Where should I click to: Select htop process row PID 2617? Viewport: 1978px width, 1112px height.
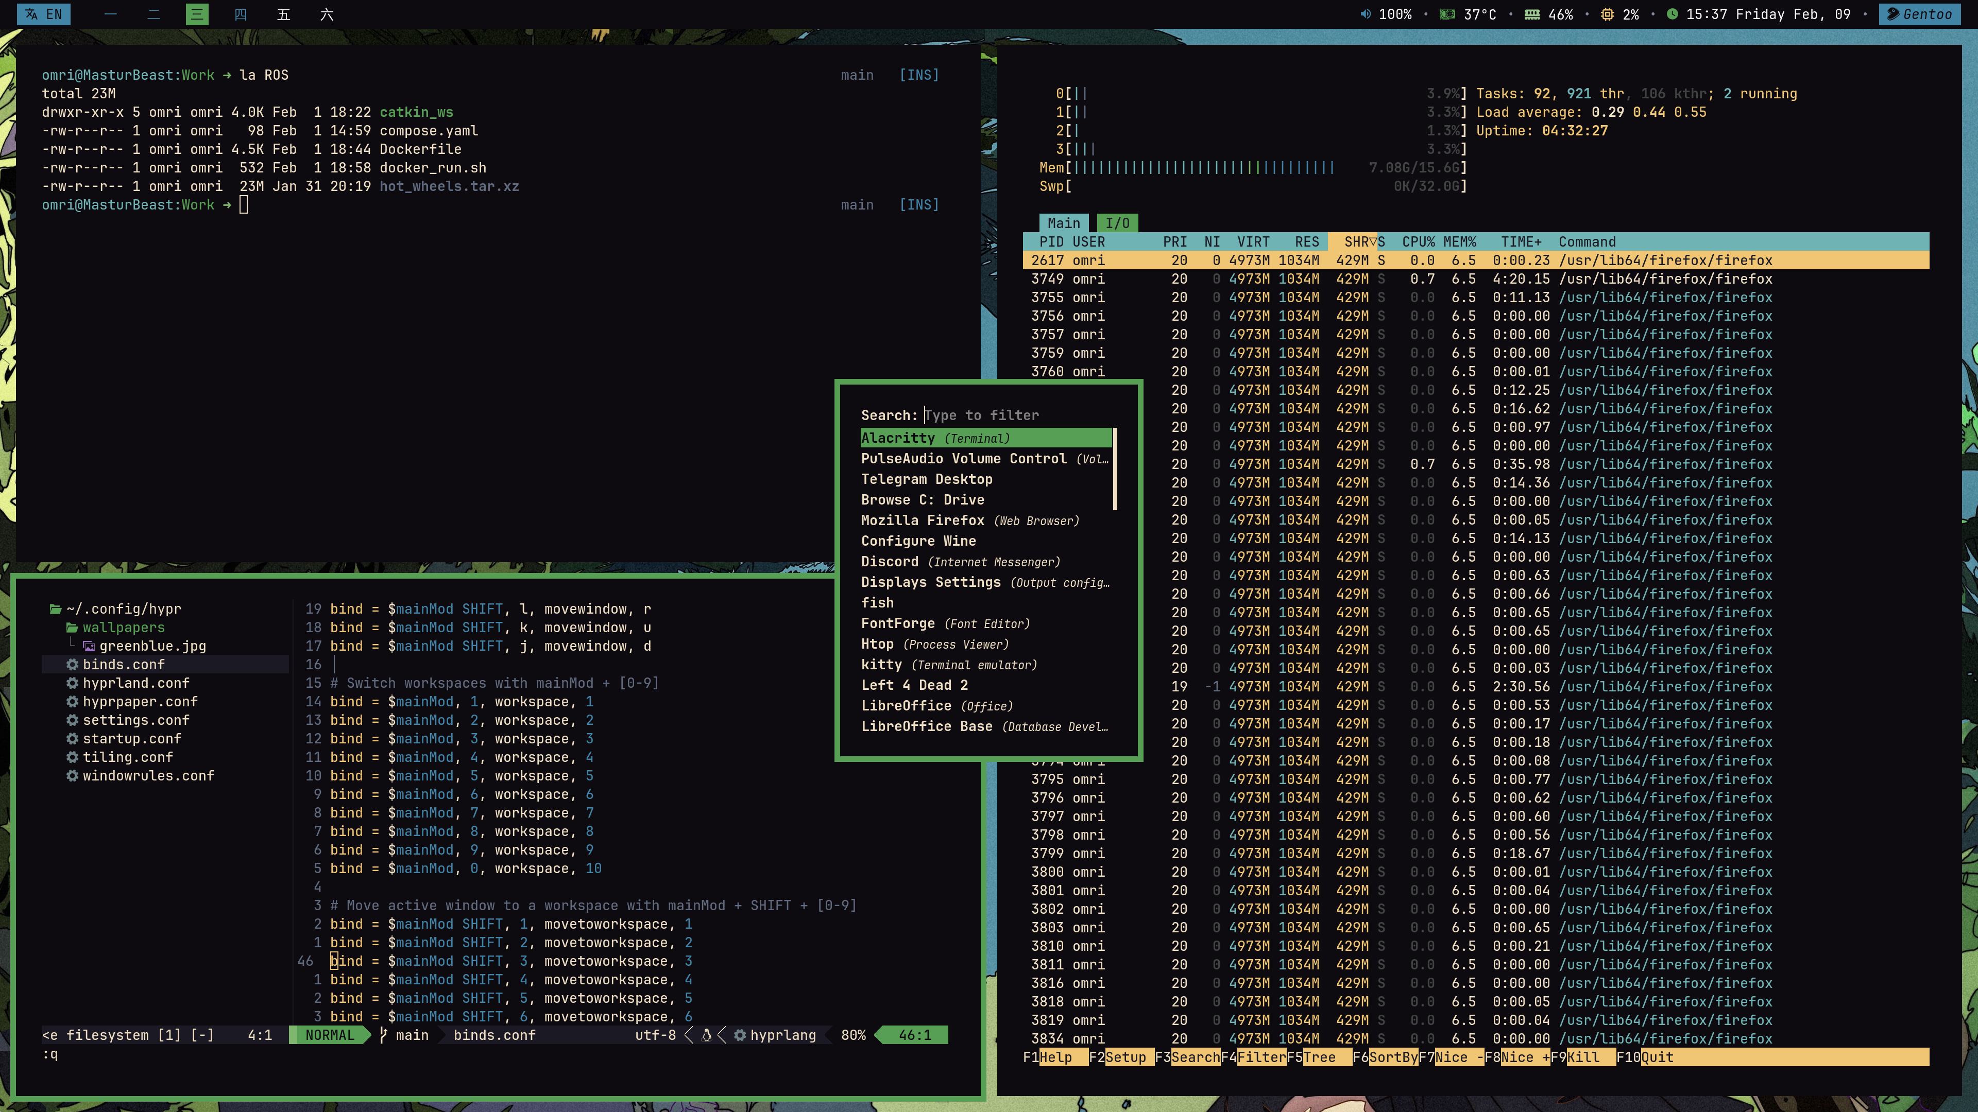pos(1476,260)
